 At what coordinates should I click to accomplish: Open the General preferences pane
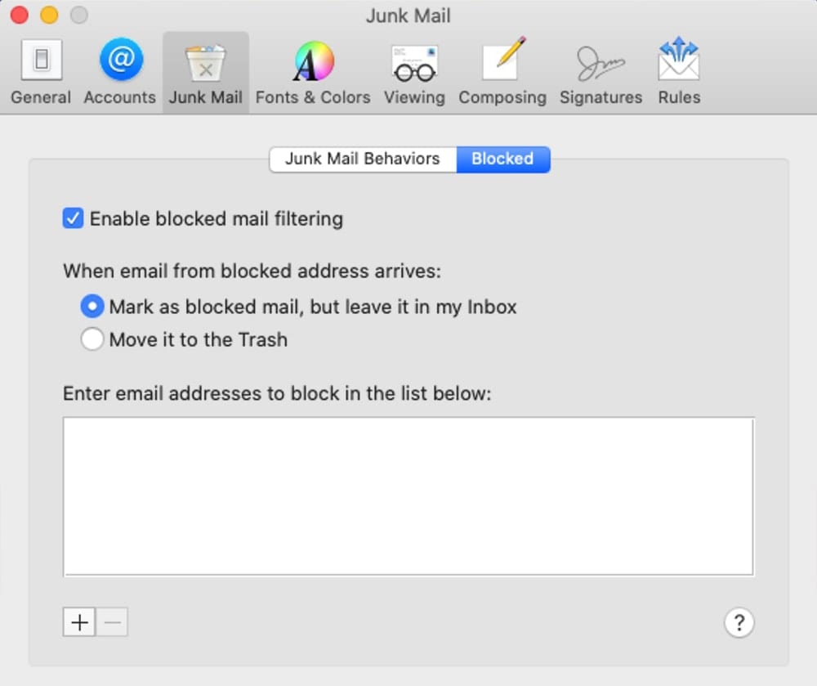point(41,73)
